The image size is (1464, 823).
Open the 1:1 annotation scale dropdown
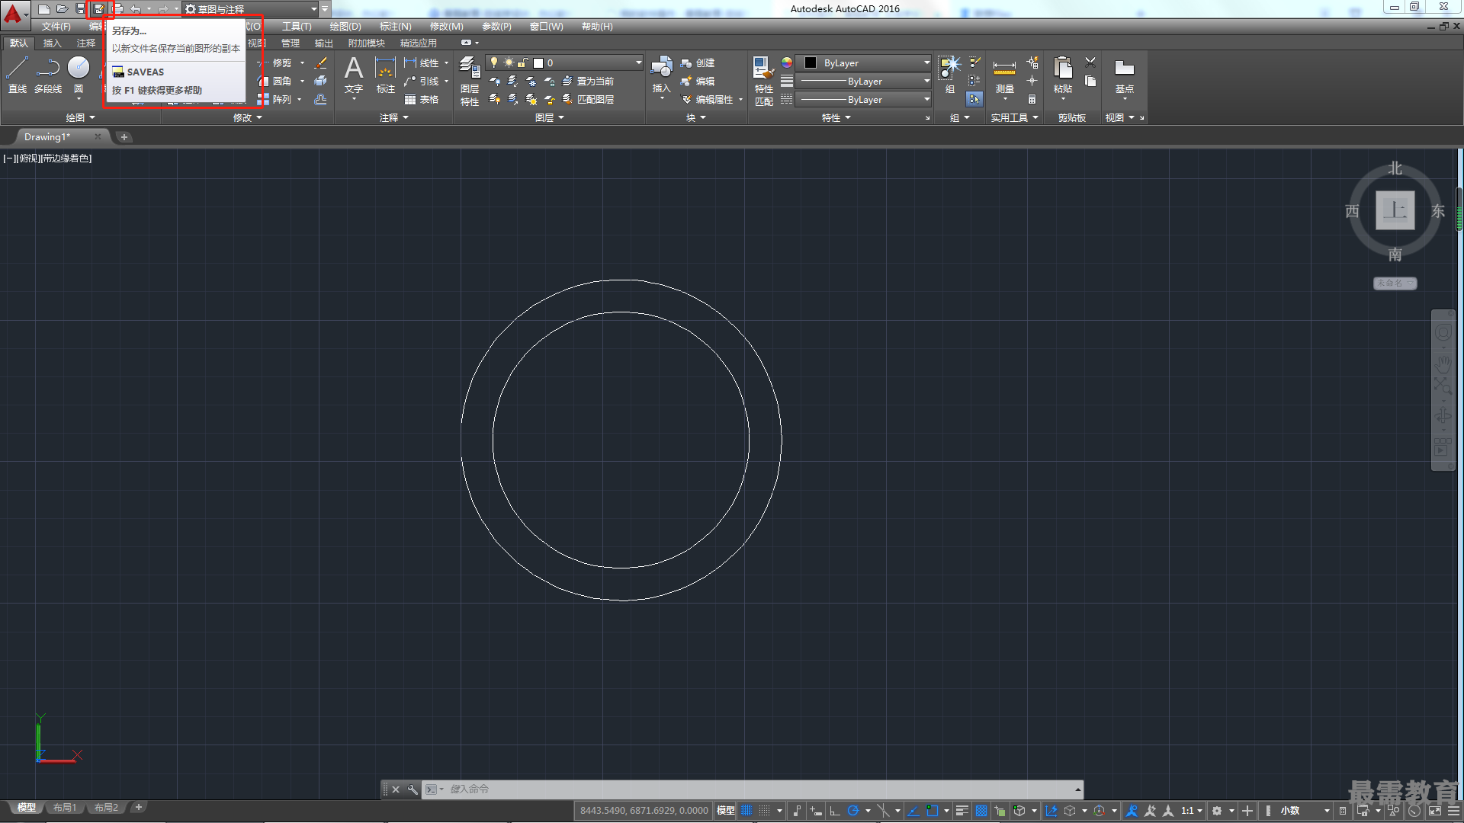pyautogui.click(x=1192, y=811)
